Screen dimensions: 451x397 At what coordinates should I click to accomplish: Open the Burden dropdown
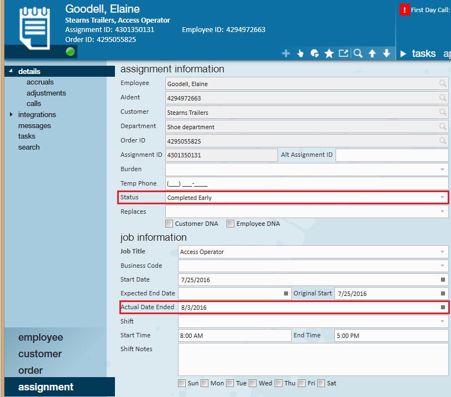click(x=442, y=170)
